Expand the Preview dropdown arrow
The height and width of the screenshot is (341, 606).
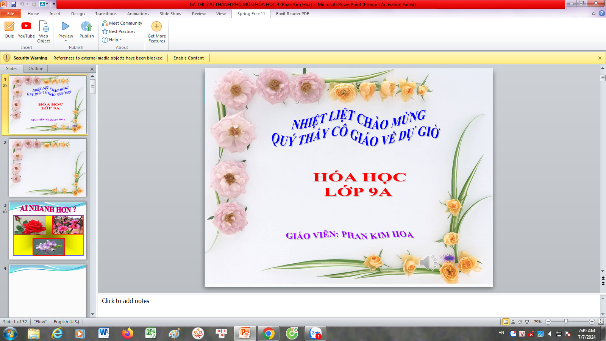(66, 41)
